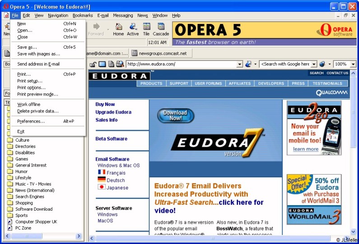Click the PC Zone bookmark icon
This screenshot has width=359, height=244.
(10, 228)
